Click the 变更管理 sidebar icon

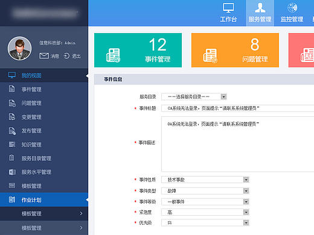[12, 117]
